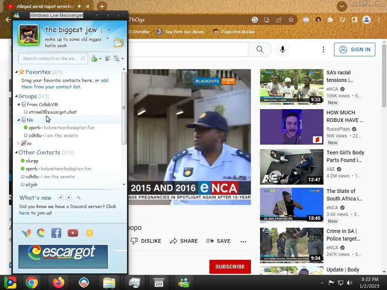Click the Show menu icon in Messenger
Viewport: 387px width, 290px height.
tap(116, 59)
